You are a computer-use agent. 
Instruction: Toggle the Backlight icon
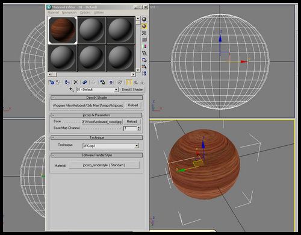pyautogui.click(x=144, y=26)
